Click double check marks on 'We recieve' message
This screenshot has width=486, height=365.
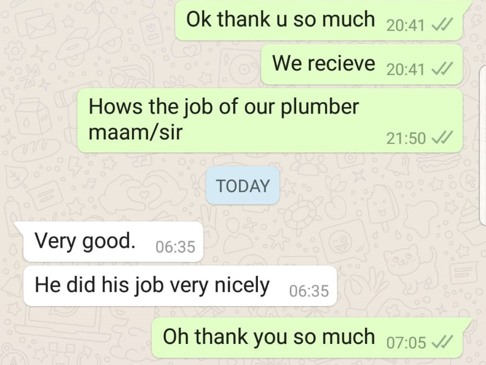tap(443, 69)
